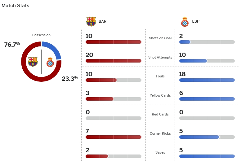This screenshot has height=161, width=241.
Task: Click Barcelona's Saves bar
Action: [113, 156]
